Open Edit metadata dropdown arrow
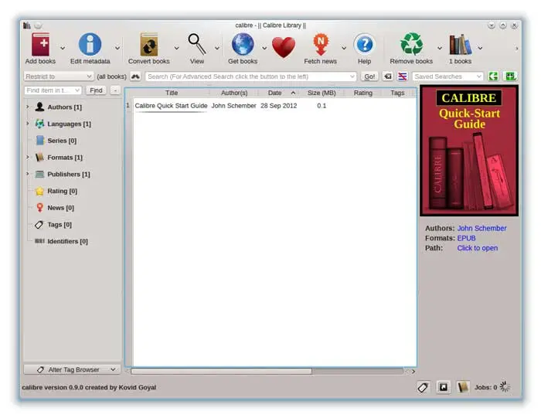Image resolution: width=541 pixels, height=418 pixels. click(117, 48)
